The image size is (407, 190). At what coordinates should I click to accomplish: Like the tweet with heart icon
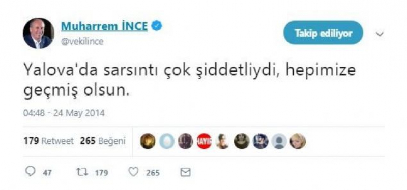(134, 172)
